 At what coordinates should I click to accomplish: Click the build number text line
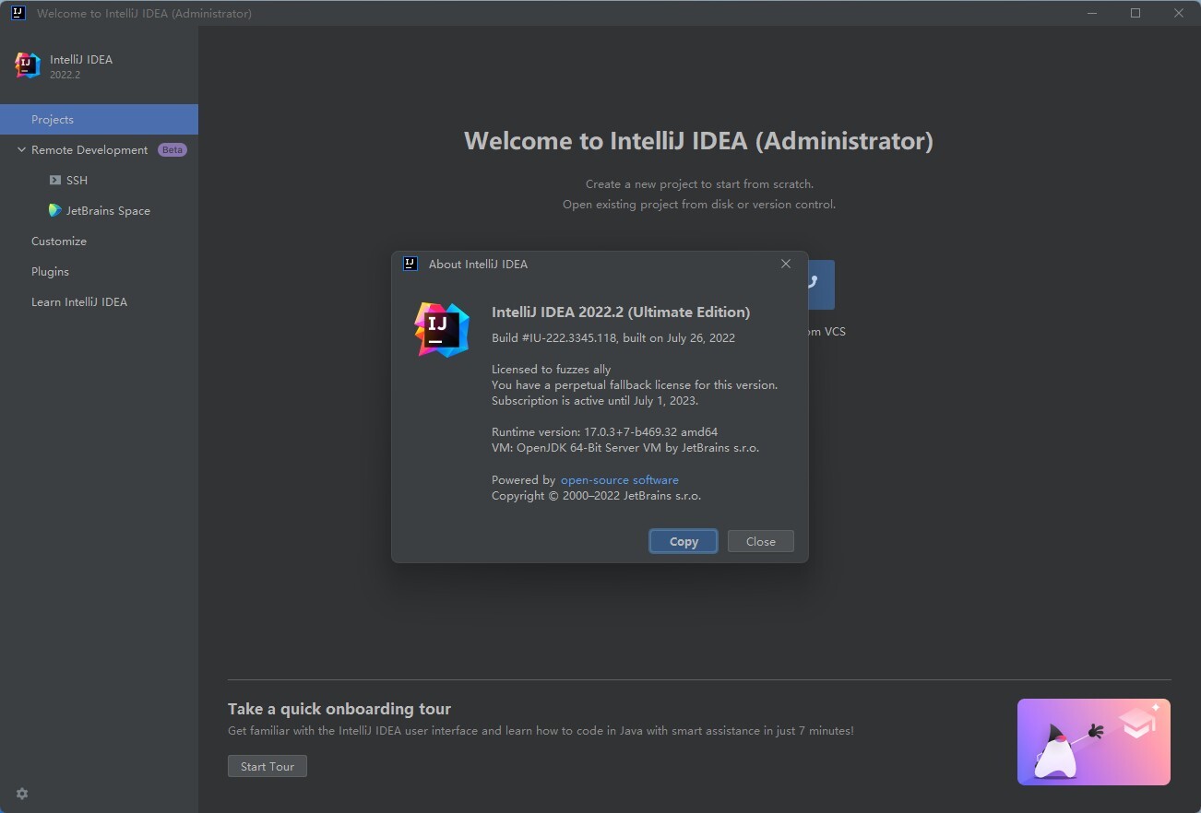pyautogui.click(x=613, y=338)
